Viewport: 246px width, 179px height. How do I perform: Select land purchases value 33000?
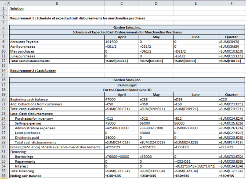tap(156, 133)
